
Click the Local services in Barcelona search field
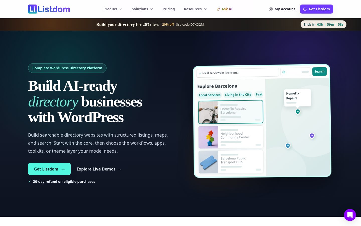(237, 73)
